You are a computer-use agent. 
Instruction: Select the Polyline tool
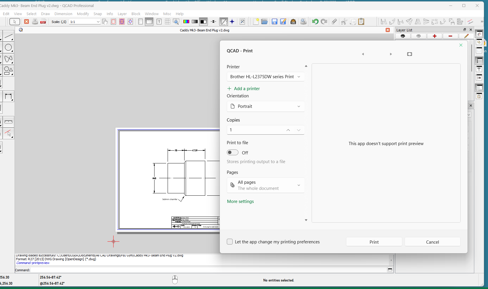[x=8, y=59]
